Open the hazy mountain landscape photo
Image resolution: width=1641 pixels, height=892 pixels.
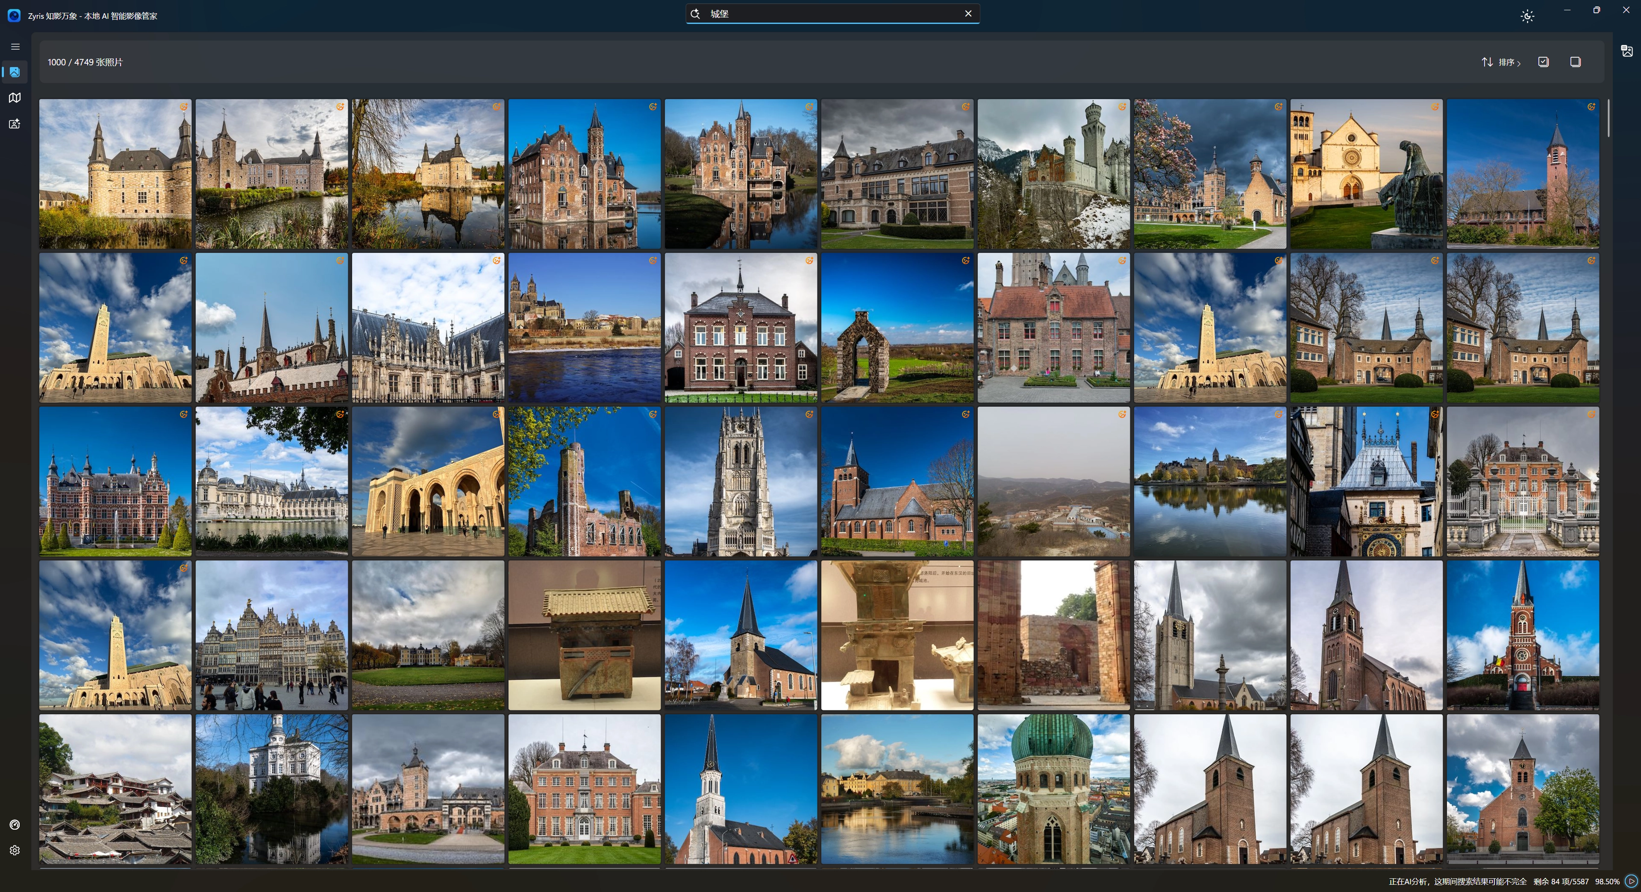pos(1054,482)
